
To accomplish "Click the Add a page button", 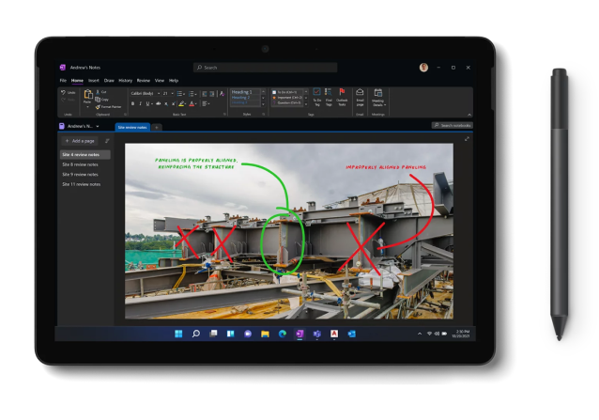I will point(79,140).
